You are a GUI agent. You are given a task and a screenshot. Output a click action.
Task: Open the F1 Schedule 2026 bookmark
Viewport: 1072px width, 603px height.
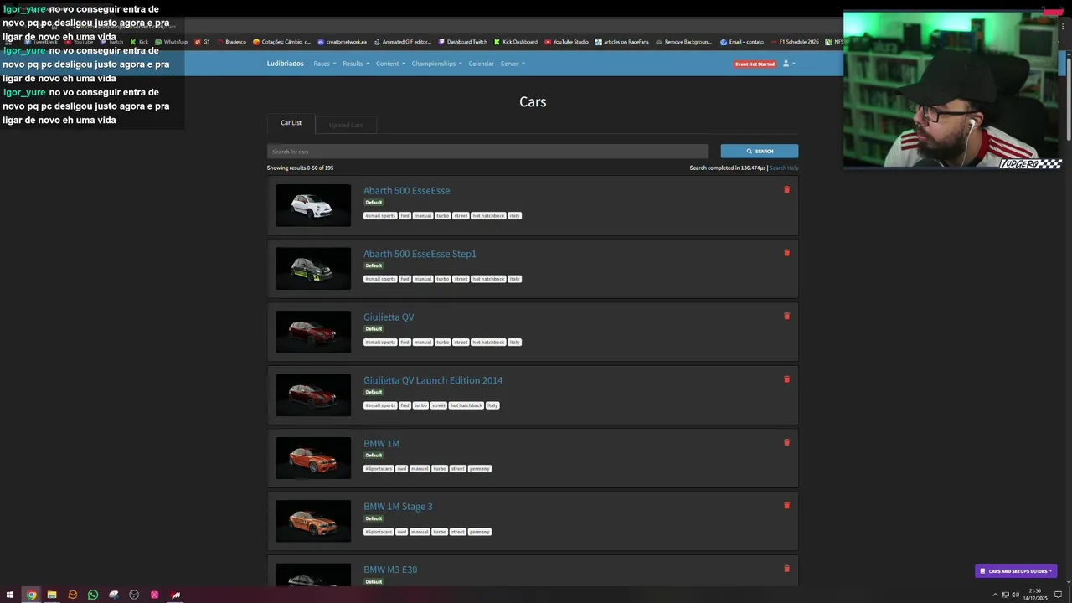795,42
